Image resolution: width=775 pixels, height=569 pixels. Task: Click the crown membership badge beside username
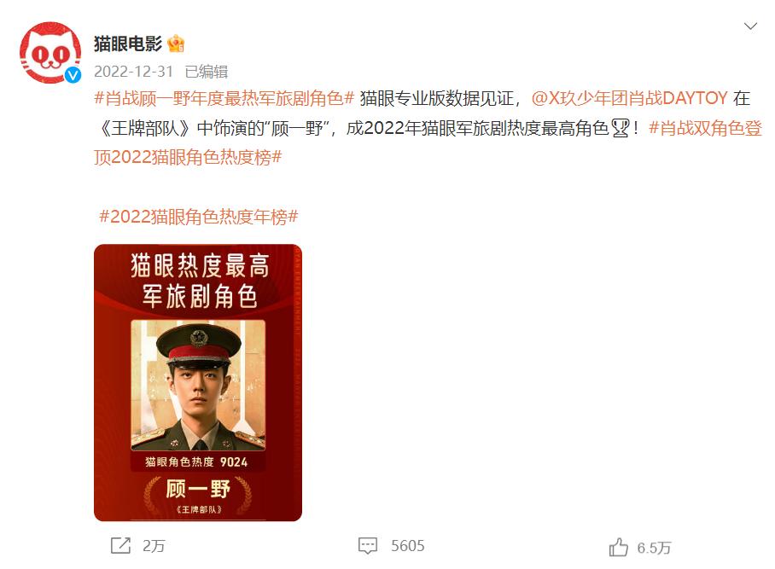tap(176, 44)
